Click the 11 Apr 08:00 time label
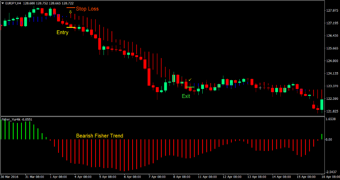340x180 pixels. [x=207, y=176]
